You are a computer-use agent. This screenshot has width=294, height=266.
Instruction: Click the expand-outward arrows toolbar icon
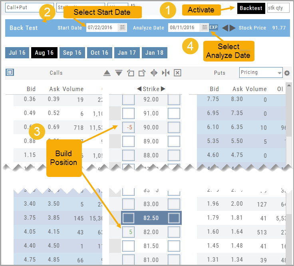pos(154,73)
